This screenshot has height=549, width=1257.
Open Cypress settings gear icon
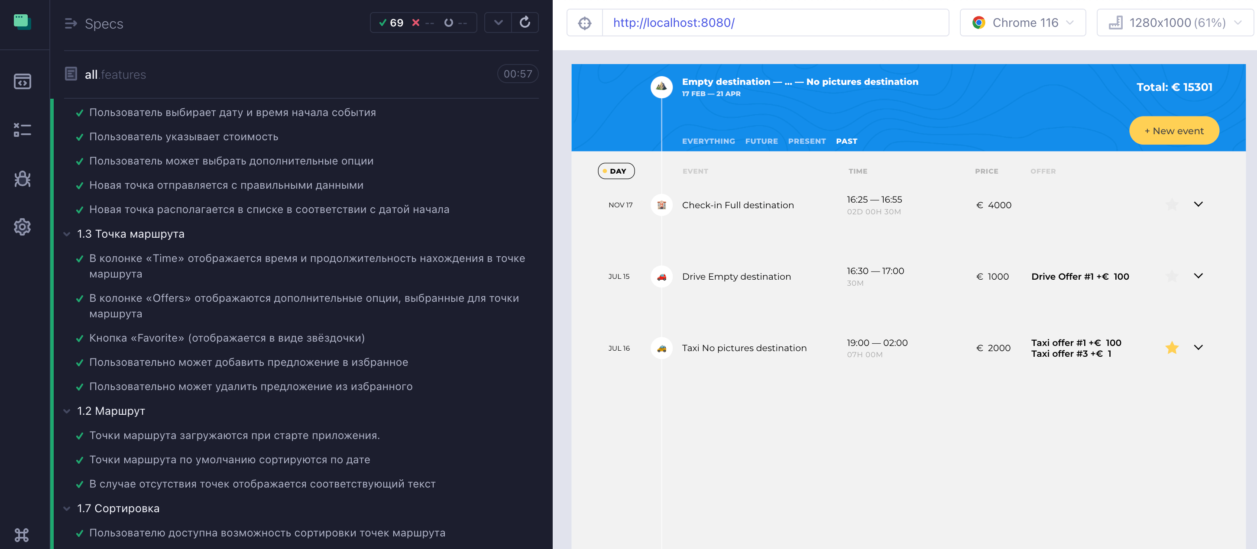pos(23,227)
